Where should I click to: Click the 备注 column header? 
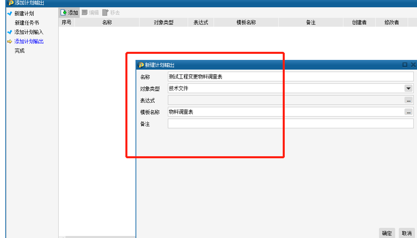pyautogui.click(x=311, y=22)
